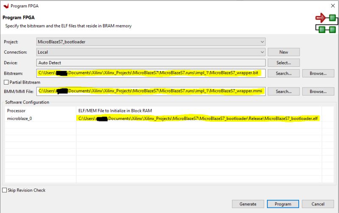
Task: Click the Generate button
Action: pos(248,204)
